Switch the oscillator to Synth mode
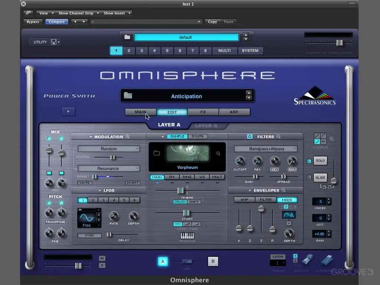 pyautogui.click(x=197, y=137)
